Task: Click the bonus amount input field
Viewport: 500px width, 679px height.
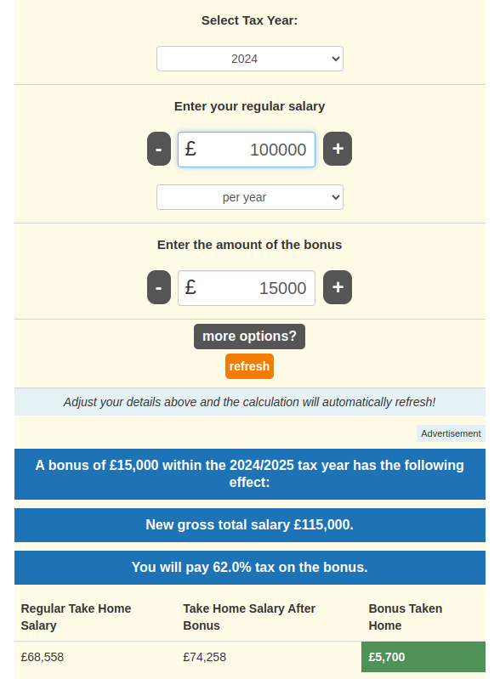Action: (x=247, y=288)
